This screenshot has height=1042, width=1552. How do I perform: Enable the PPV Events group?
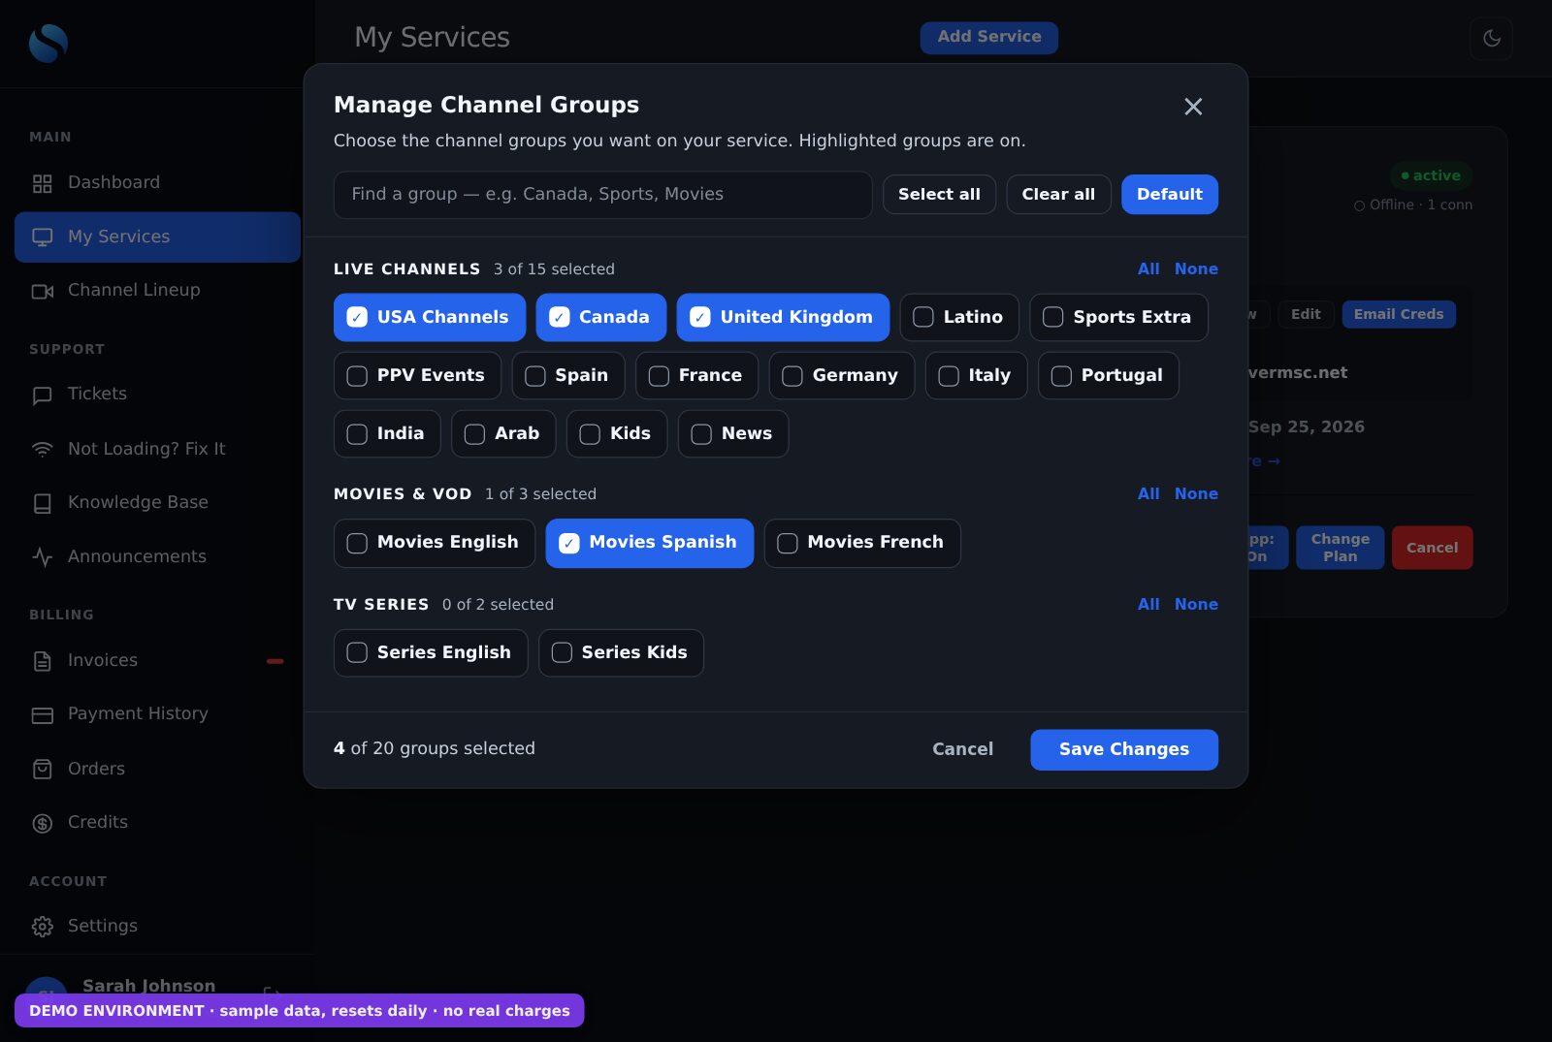point(417,375)
